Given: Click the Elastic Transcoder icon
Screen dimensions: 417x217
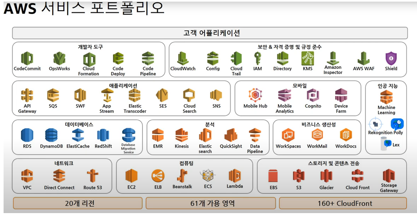Looking at the screenshot, I should click(x=135, y=95).
